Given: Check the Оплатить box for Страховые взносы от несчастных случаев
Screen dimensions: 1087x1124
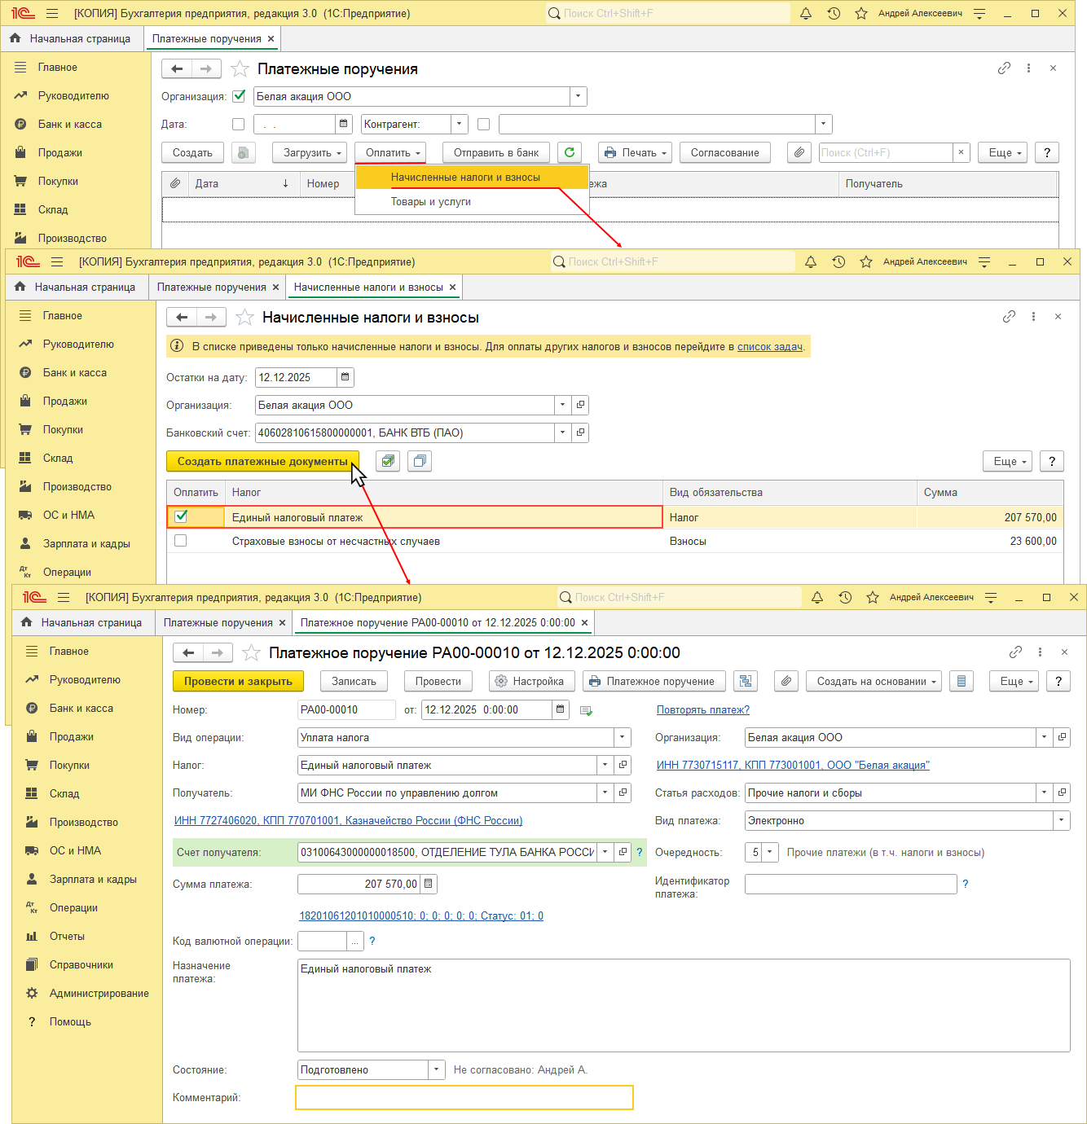Looking at the screenshot, I should click(181, 541).
